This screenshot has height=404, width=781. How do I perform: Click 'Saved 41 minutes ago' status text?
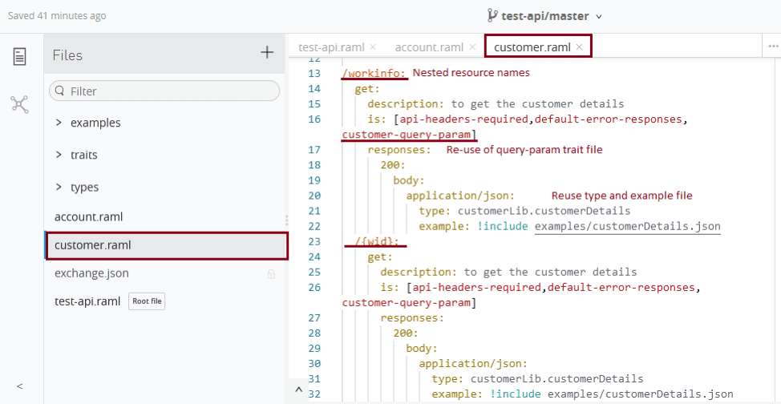click(57, 16)
